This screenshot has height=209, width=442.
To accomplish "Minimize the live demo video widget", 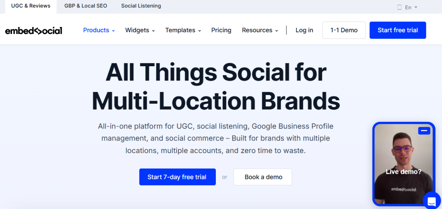I will (x=424, y=130).
